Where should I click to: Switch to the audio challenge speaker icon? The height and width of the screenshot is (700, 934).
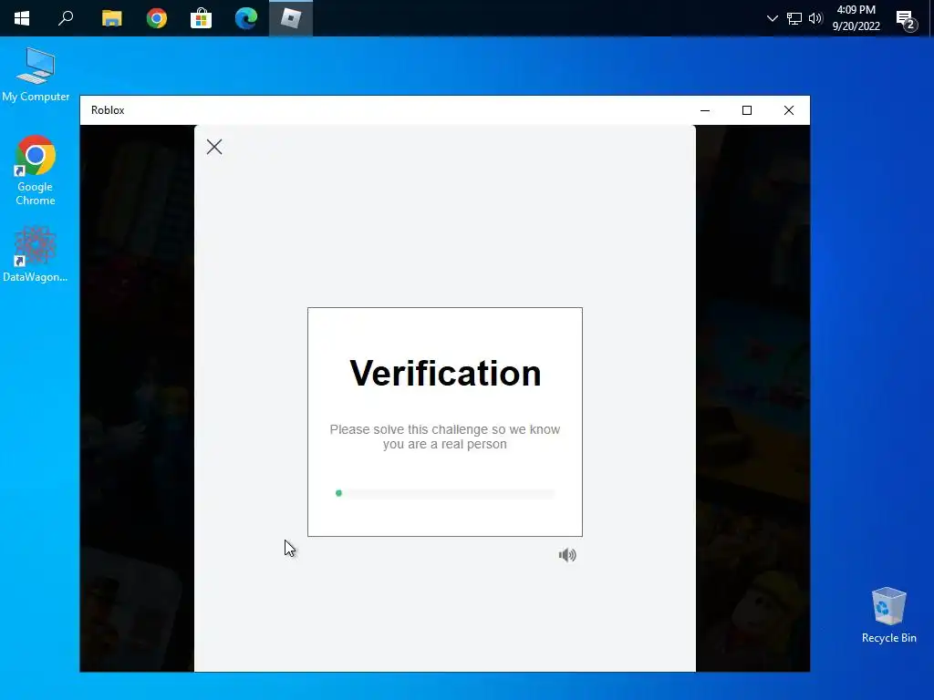pyautogui.click(x=567, y=555)
